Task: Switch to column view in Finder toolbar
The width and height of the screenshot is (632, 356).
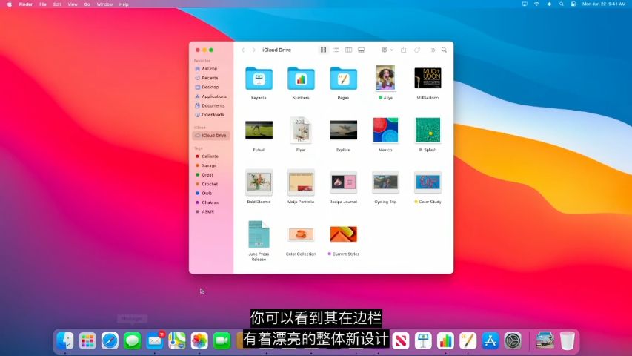Action: 348,50
